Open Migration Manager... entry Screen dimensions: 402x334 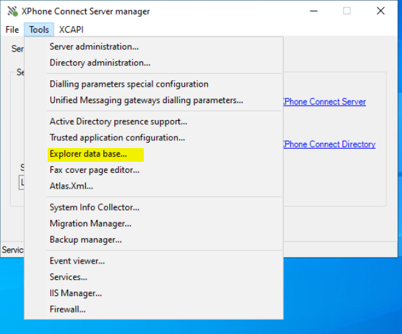click(x=154, y=224)
